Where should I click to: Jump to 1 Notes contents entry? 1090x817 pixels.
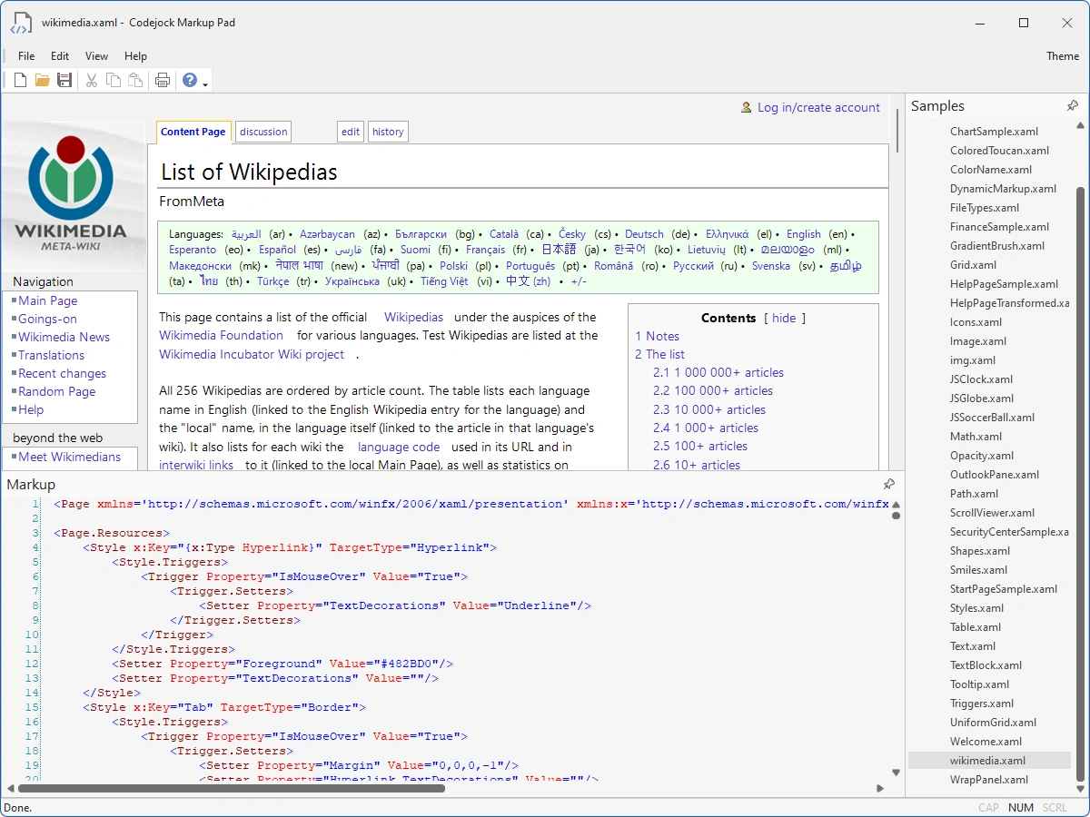click(657, 336)
